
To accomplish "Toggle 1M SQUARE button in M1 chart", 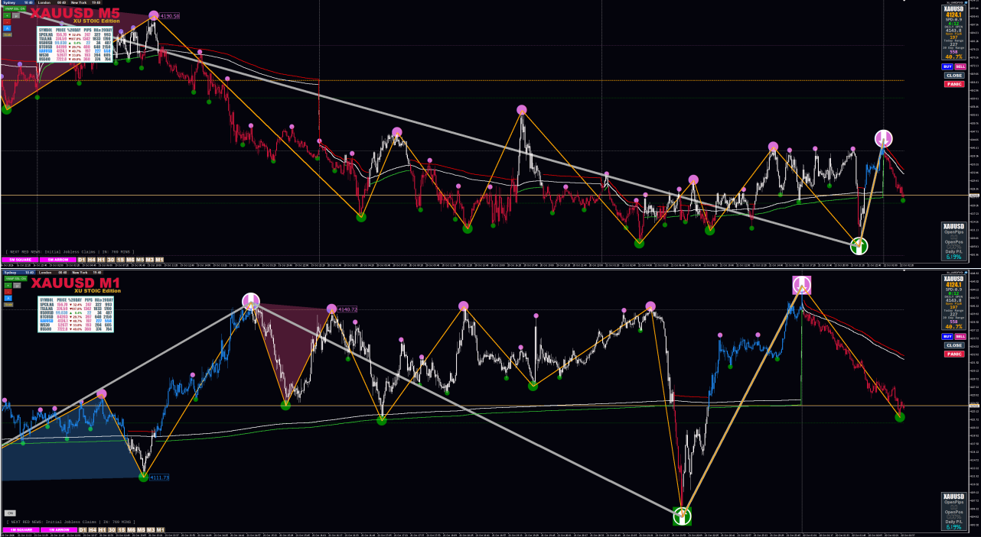I will pos(20,529).
